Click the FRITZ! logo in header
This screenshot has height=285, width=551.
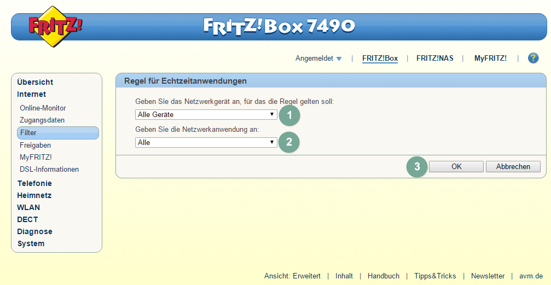pos(55,26)
